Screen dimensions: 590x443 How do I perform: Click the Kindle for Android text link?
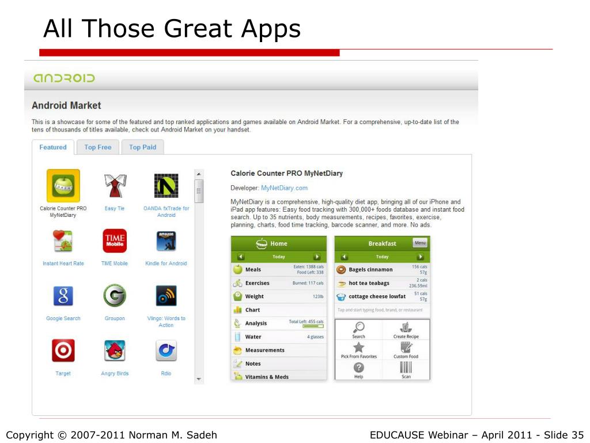click(166, 263)
